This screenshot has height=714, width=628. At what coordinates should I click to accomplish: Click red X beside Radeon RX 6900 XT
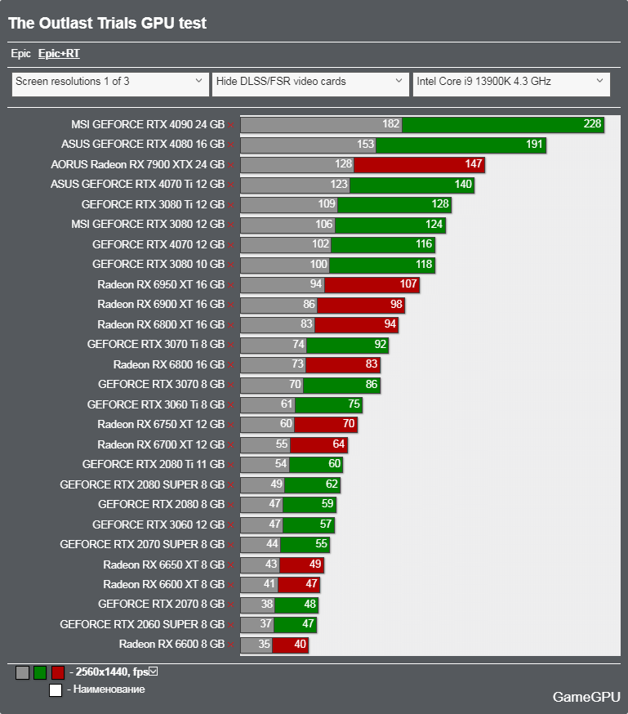click(x=231, y=305)
